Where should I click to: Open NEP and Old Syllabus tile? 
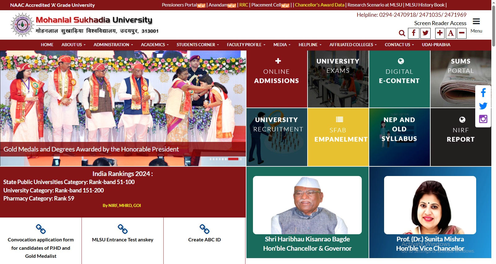point(399,137)
